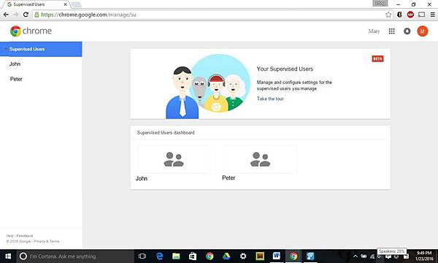
Task: Open the Windows Start menu
Action: tap(8, 256)
